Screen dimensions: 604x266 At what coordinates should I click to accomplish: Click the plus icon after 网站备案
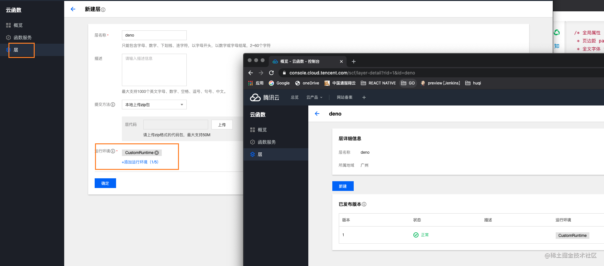364,97
